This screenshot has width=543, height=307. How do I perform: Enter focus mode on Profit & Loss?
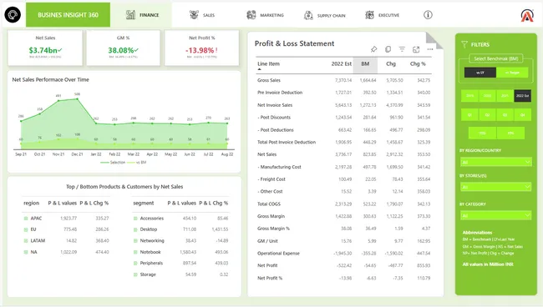[416, 50]
